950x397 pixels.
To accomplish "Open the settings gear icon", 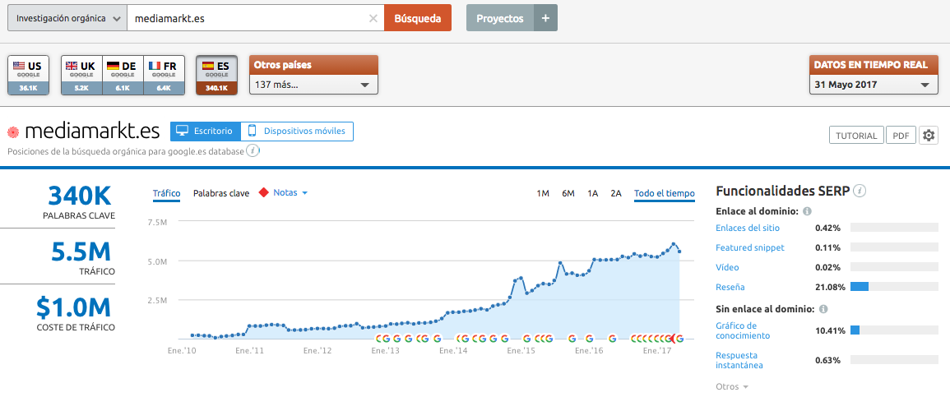I will click(x=928, y=136).
